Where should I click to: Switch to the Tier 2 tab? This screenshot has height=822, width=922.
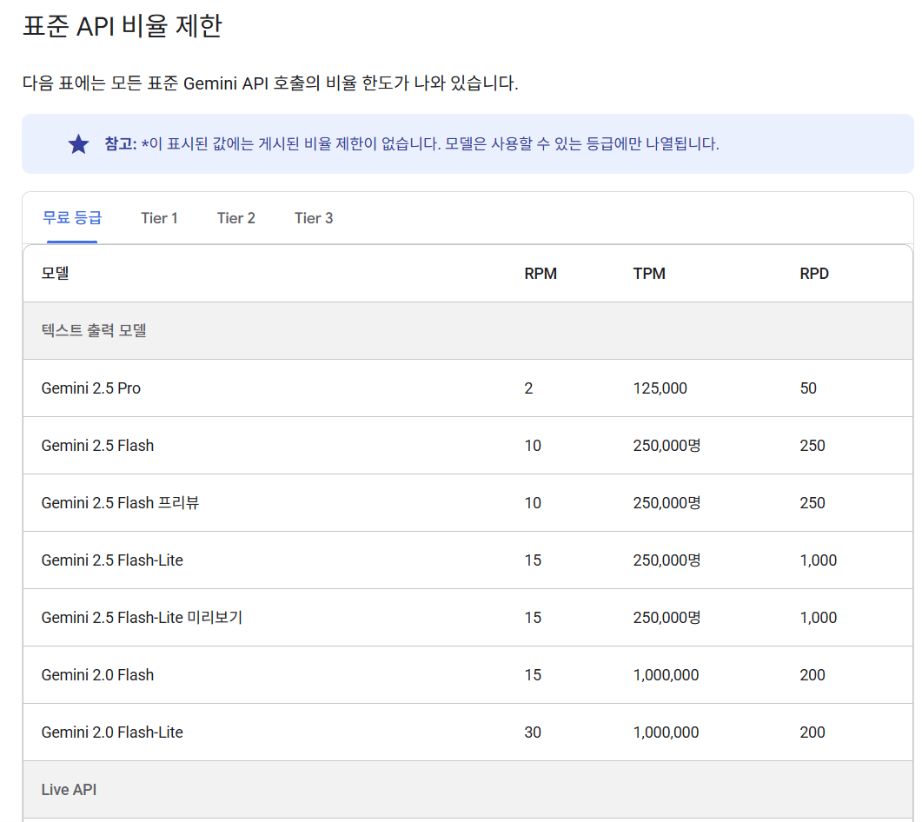click(235, 218)
